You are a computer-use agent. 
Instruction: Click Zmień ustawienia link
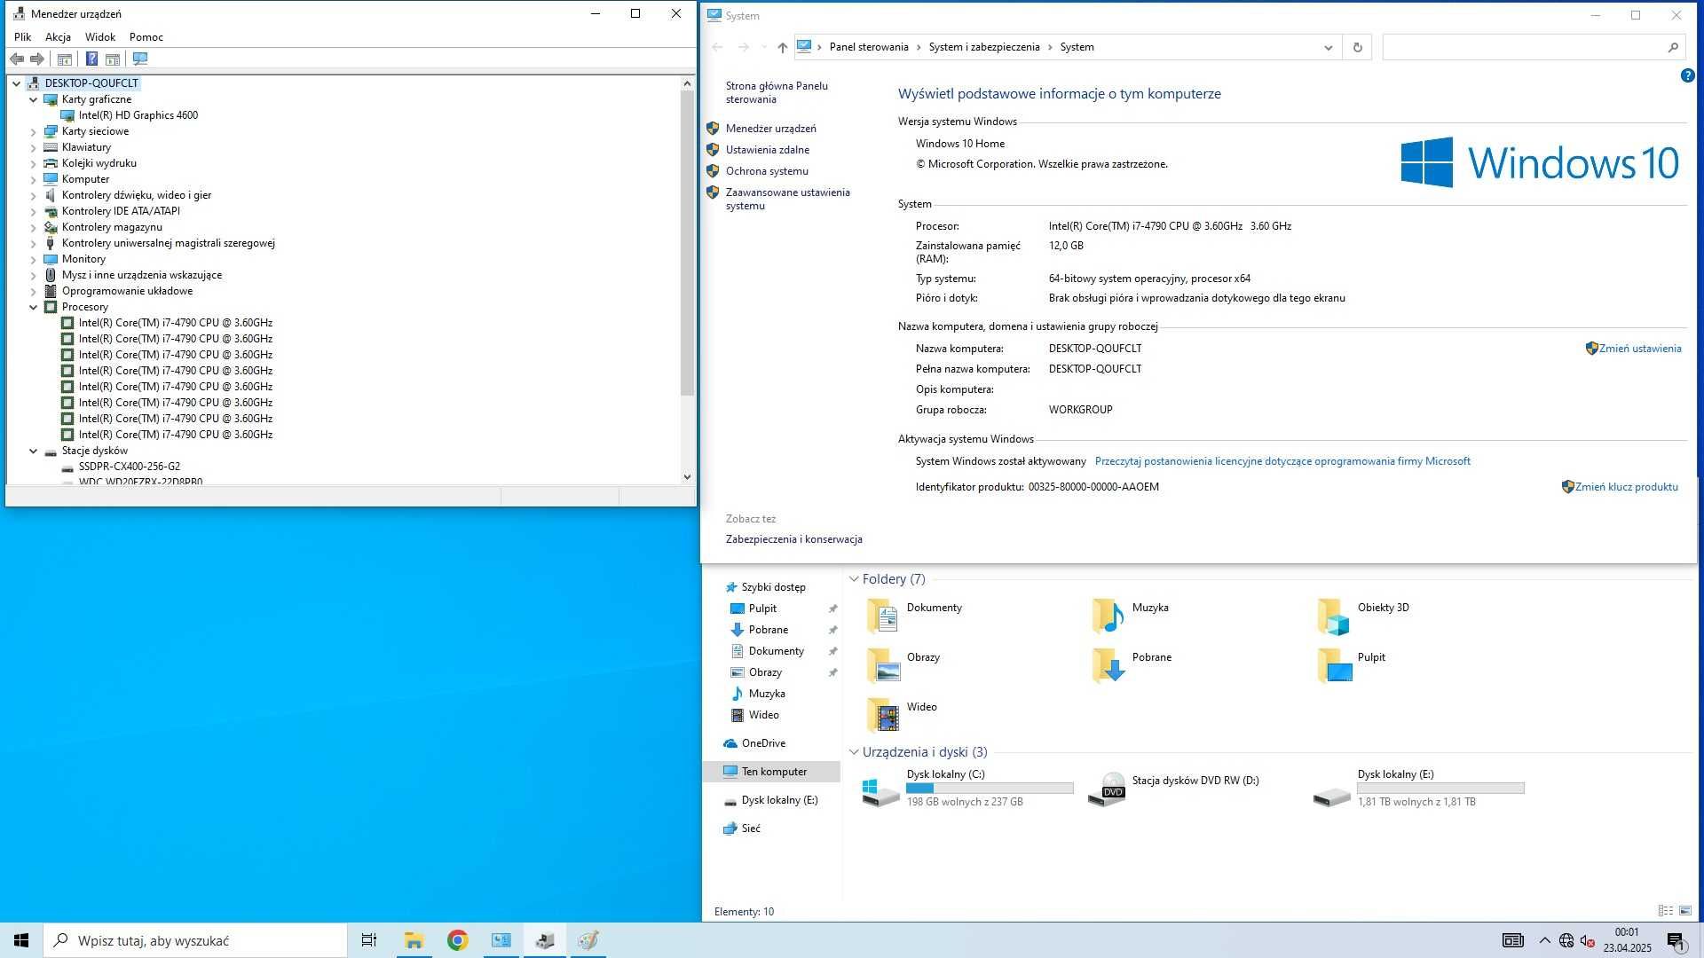[1640, 349]
